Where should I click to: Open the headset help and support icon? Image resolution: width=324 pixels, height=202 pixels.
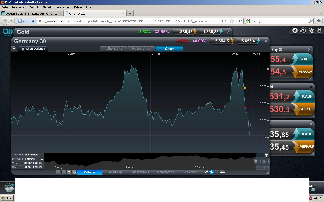point(303,31)
